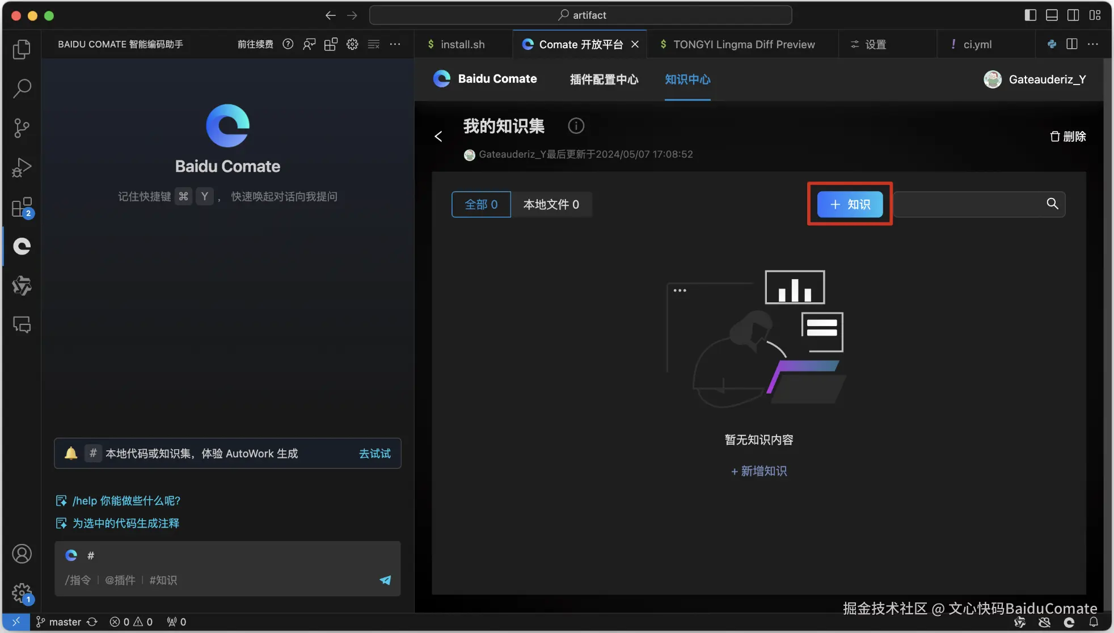Click the 去试试 link
The width and height of the screenshot is (1114, 633).
[374, 453]
